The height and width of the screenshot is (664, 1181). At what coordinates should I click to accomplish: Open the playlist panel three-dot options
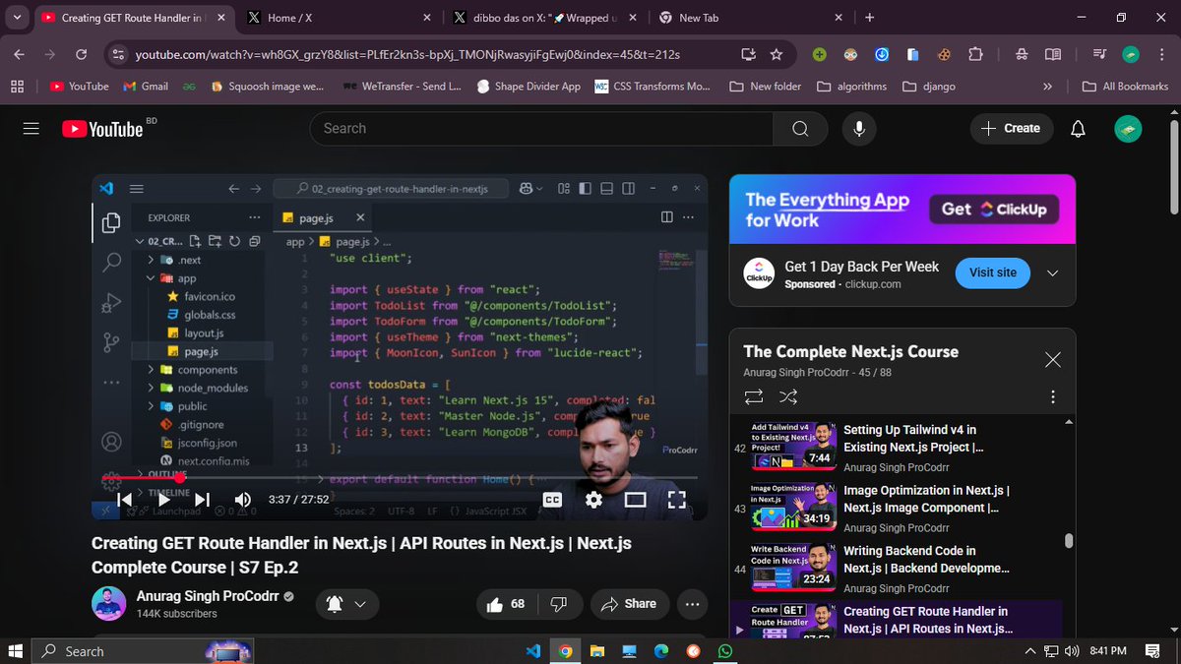pyautogui.click(x=1052, y=397)
